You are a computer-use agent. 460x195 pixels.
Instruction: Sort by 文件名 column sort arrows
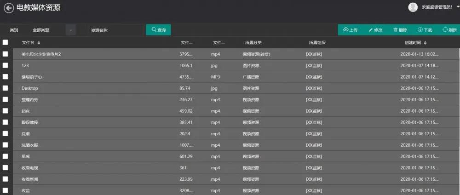pos(39,43)
